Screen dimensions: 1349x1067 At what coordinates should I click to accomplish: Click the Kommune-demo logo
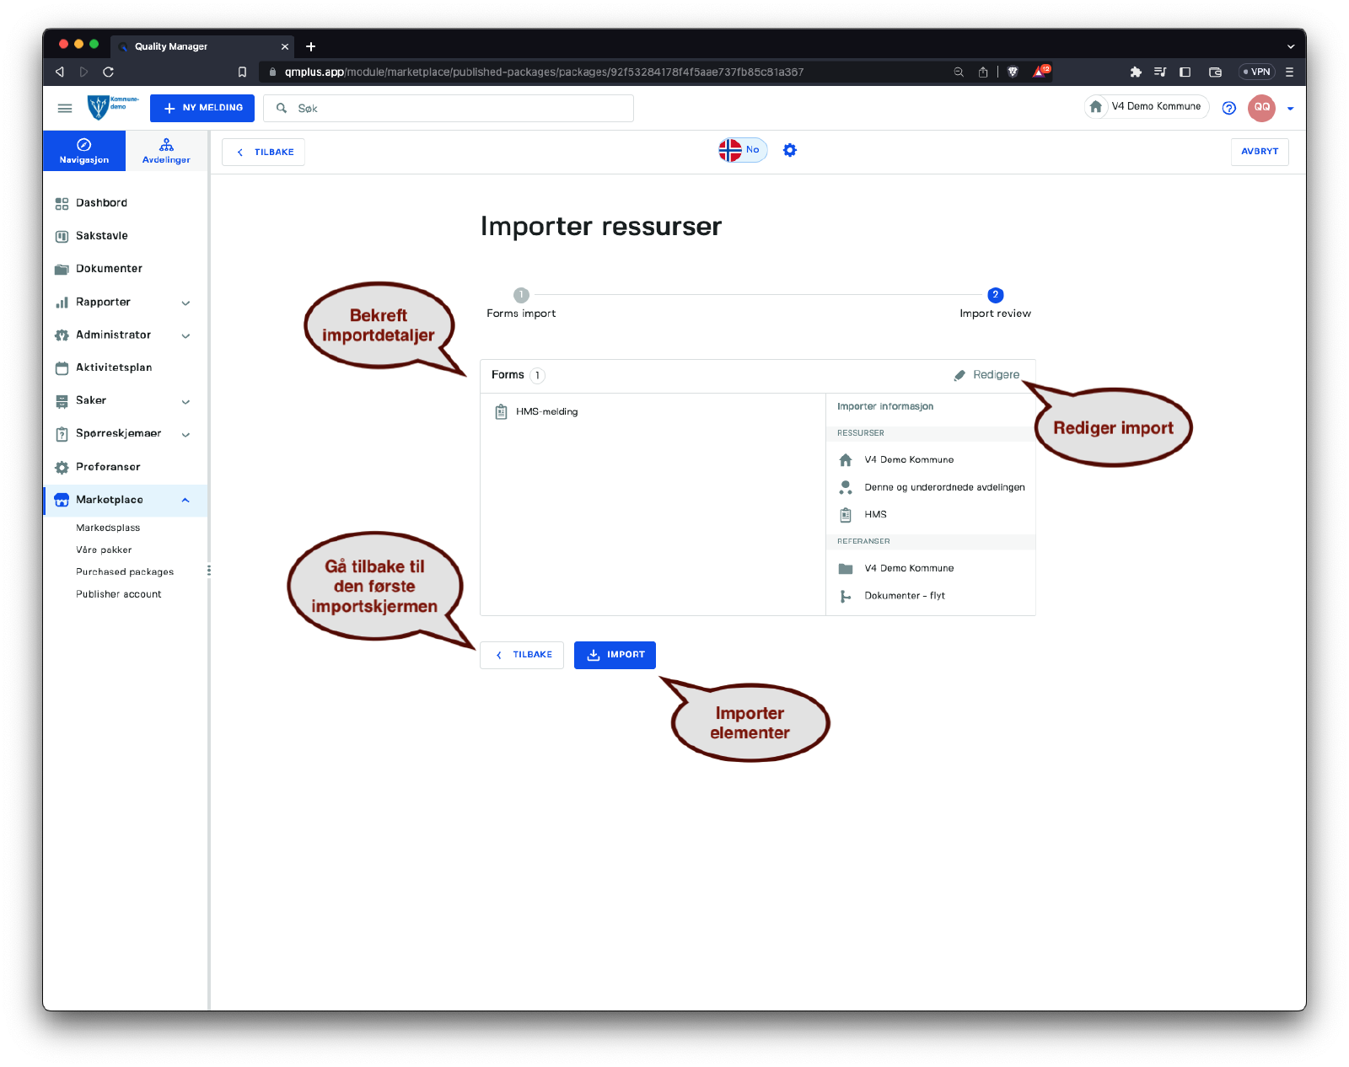pos(111,107)
